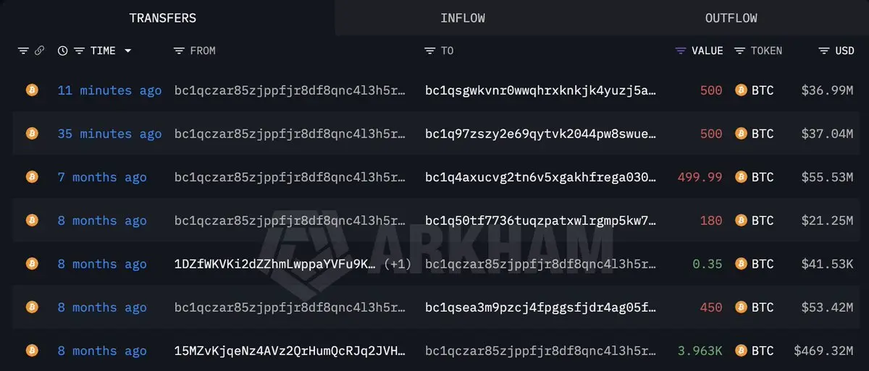
Task: Open the filter icon left of the link icon
Action: (x=23, y=51)
